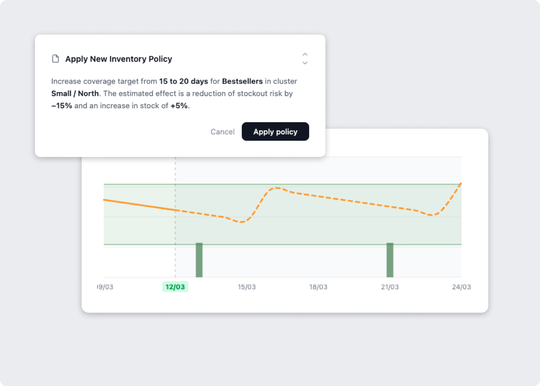Image resolution: width=540 pixels, height=386 pixels.
Task: Click the 15/03 axis date label
Action: pos(247,287)
